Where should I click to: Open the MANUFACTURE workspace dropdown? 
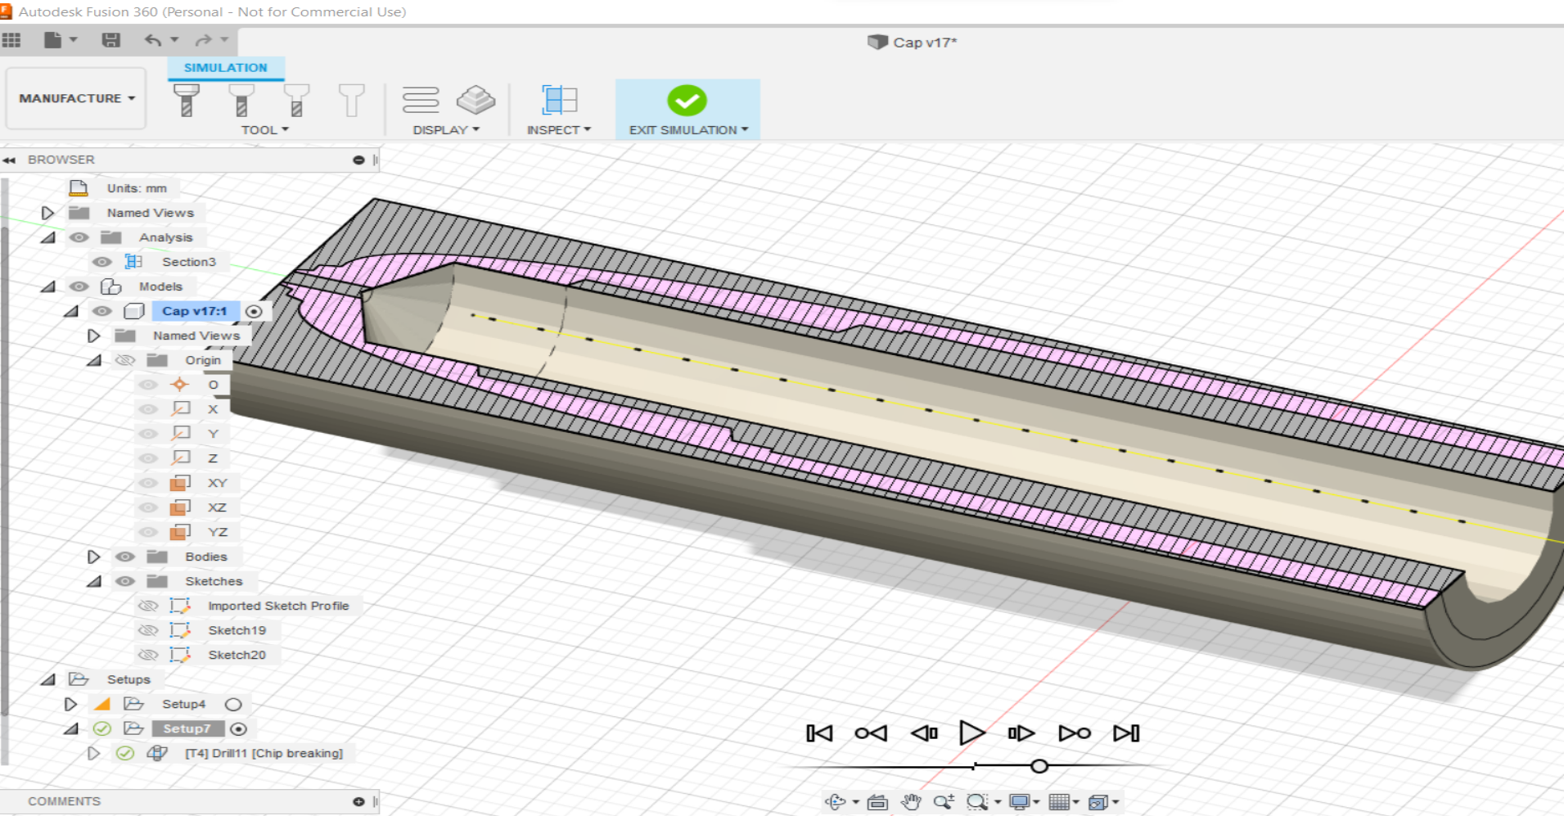pos(76,98)
